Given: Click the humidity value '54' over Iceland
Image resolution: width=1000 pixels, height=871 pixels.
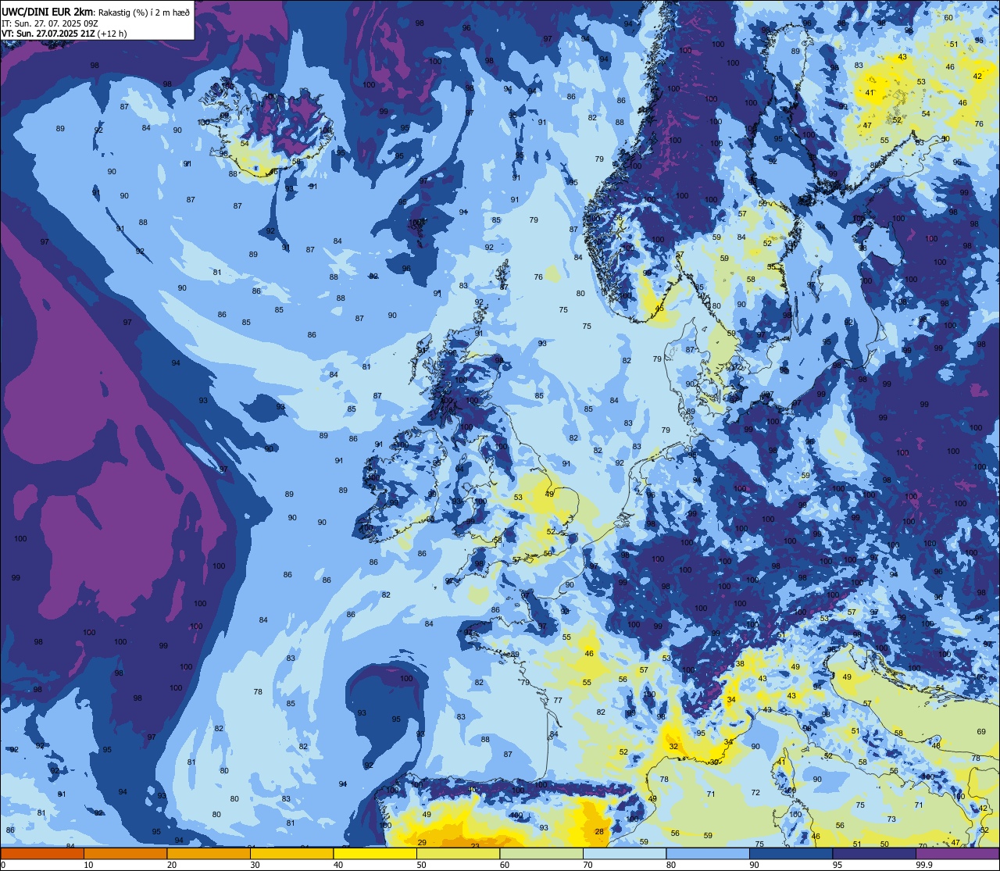Looking at the screenshot, I should [x=245, y=144].
